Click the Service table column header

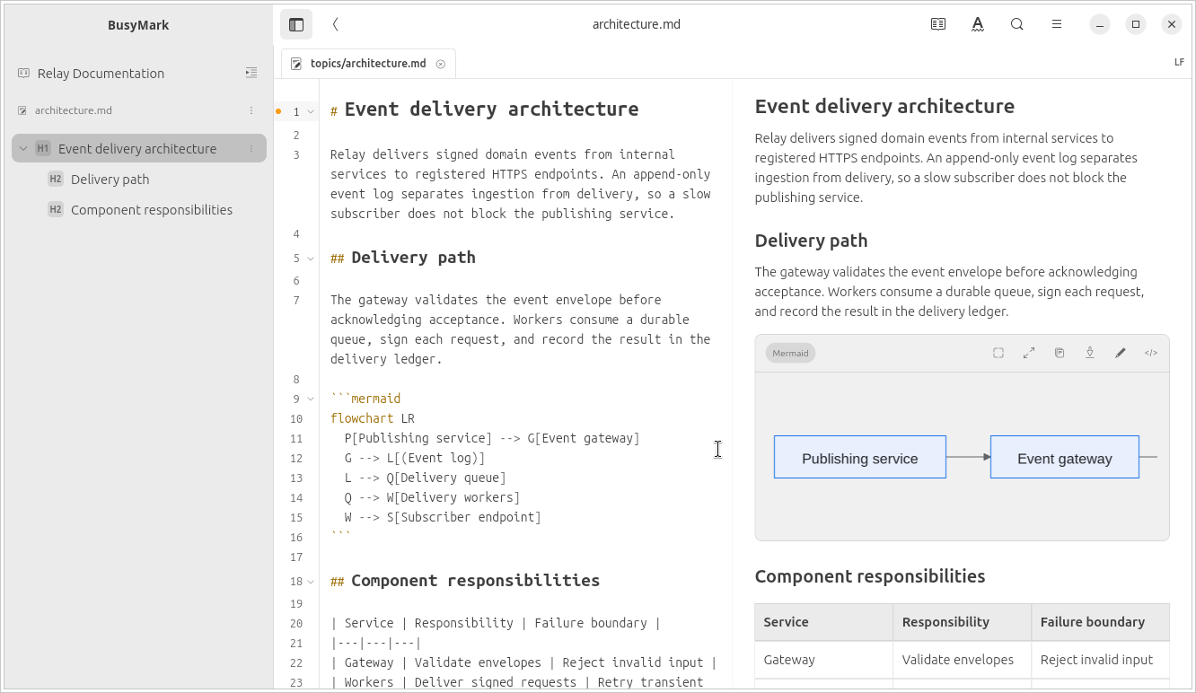click(x=823, y=621)
